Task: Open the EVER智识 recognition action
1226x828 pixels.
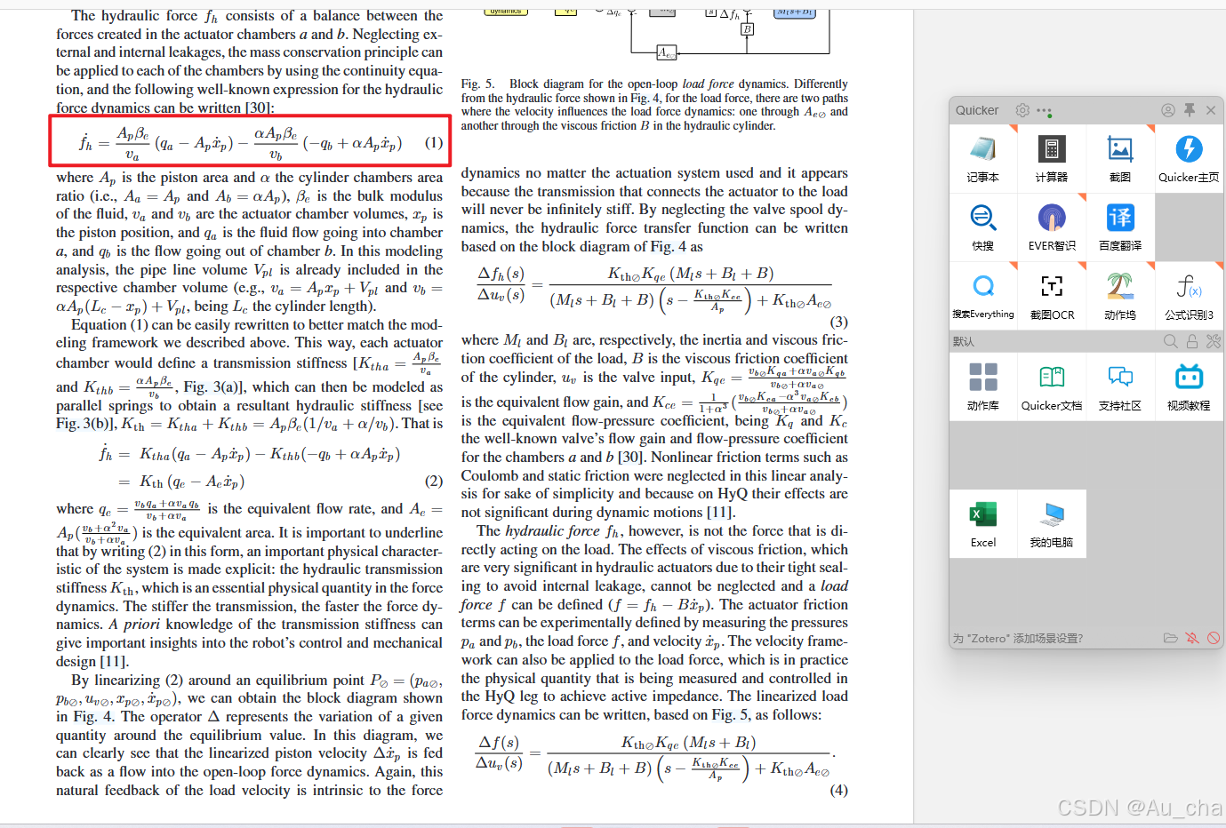Action: coord(1052,227)
